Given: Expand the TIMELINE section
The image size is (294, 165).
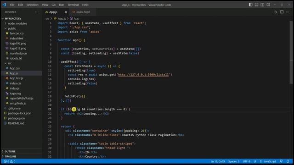Looking at the screenshot, I should pyautogui.click(x=11, y=156).
